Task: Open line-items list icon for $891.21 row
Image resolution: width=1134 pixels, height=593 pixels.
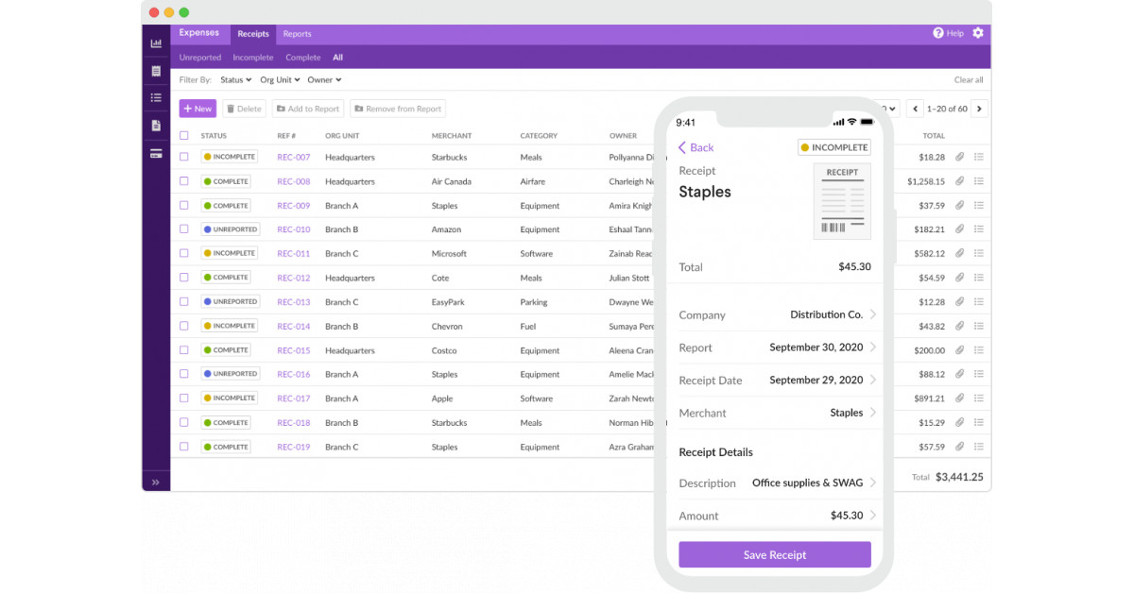Action: [x=979, y=398]
